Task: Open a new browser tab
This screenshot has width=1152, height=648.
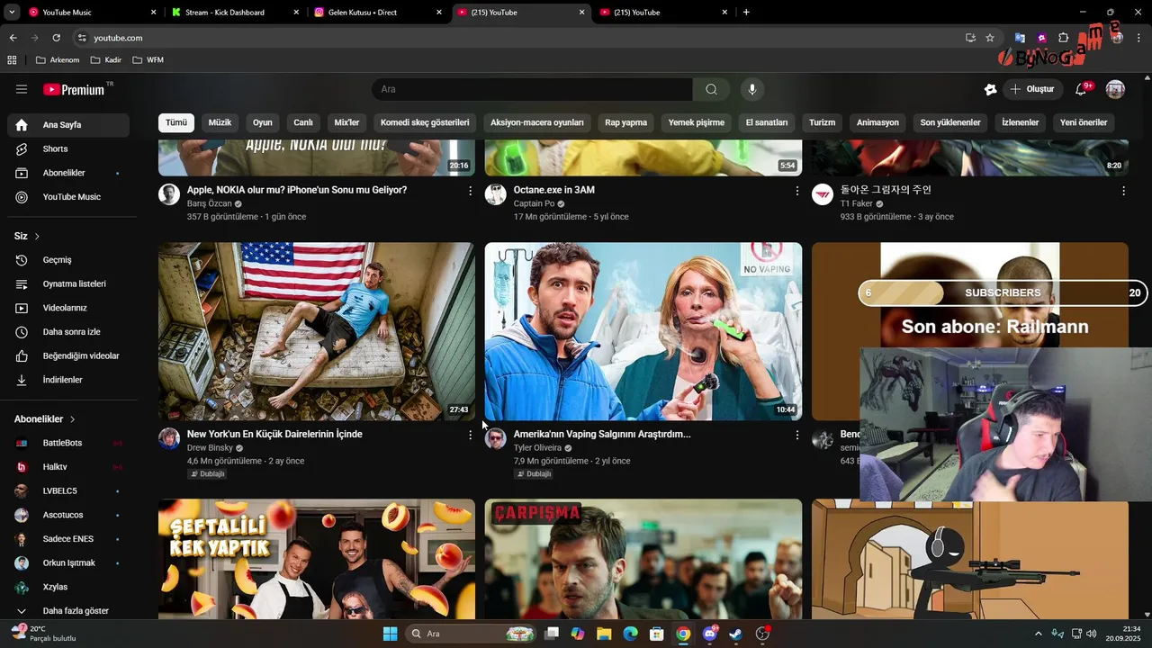Action: click(746, 13)
